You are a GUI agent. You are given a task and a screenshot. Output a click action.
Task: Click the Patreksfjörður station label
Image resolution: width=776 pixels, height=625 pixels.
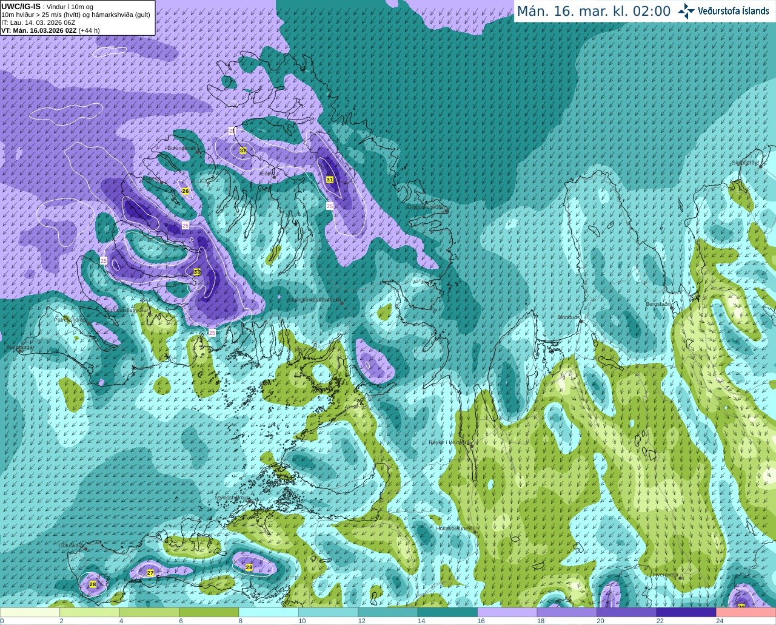click(71, 319)
